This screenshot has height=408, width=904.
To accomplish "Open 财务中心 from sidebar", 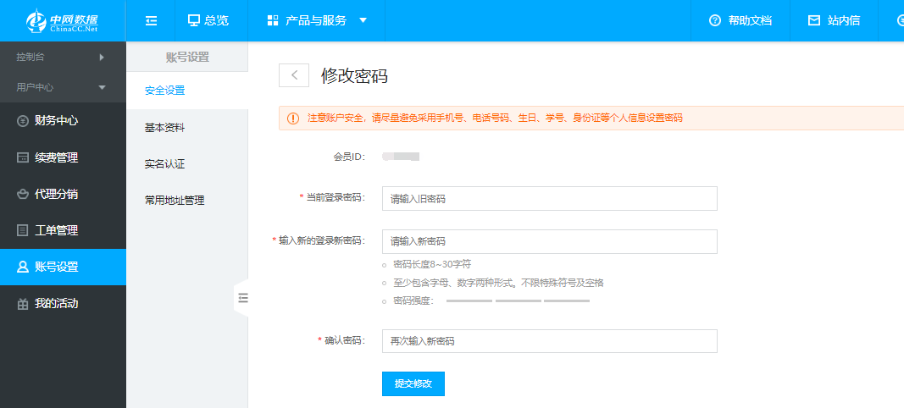I will click(56, 121).
